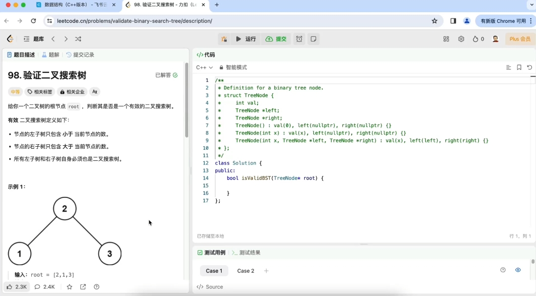Star this problem as favorite

click(x=69, y=287)
